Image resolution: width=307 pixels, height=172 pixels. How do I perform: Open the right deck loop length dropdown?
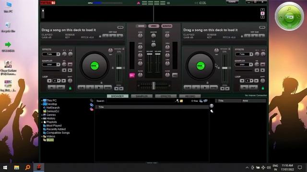coord(251,81)
